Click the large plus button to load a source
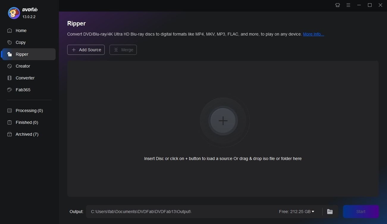The height and width of the screenshot is (224, 387). tap(223, 121)
